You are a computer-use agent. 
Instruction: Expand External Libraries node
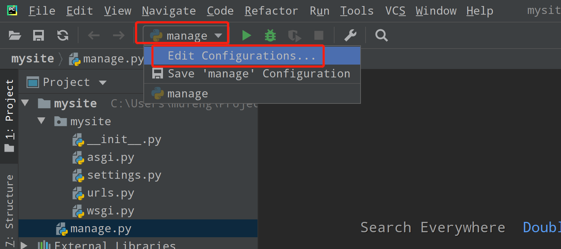24,245
